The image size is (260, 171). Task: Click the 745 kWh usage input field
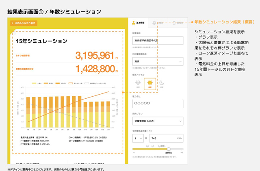166,139
